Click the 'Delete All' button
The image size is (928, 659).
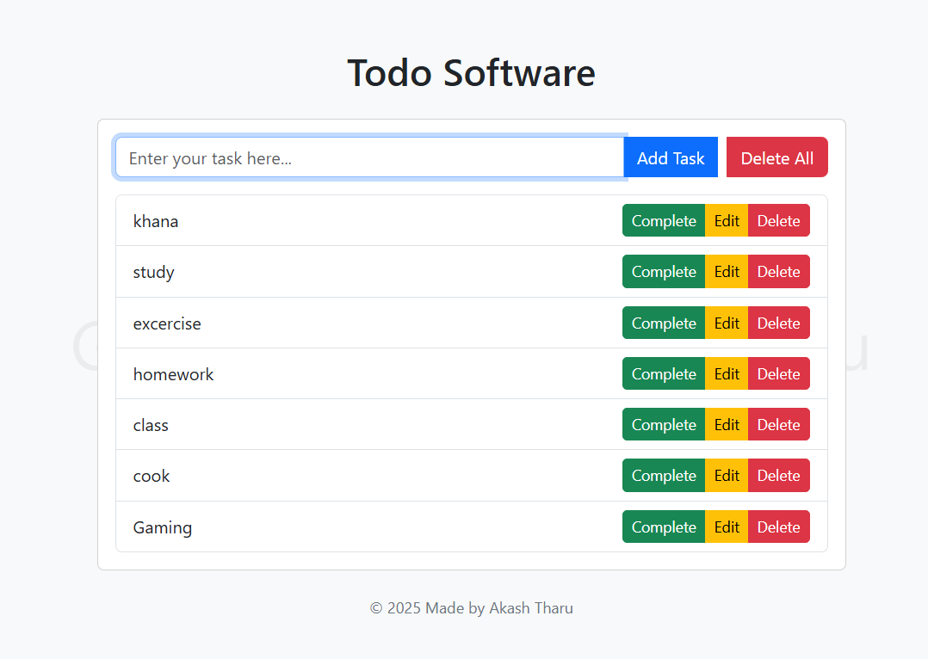[x=776, y=157]
